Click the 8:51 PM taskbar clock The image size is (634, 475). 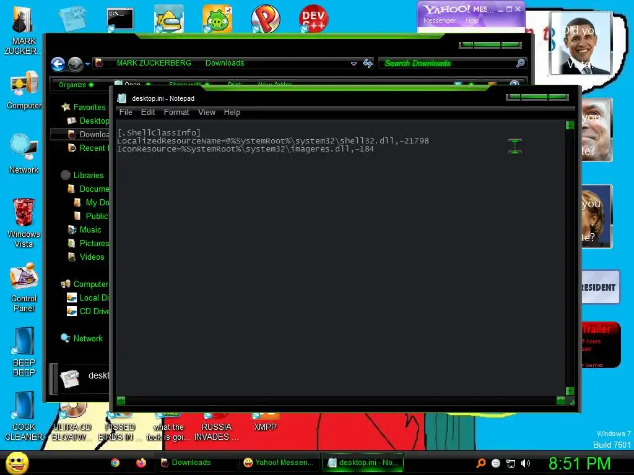pos(580,463)
